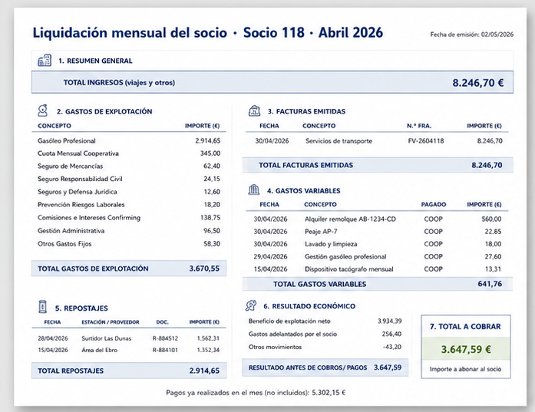Click 'Comisiones e Intereses Confirming' concept
The image size is (535, 412).
pos(89,218)
